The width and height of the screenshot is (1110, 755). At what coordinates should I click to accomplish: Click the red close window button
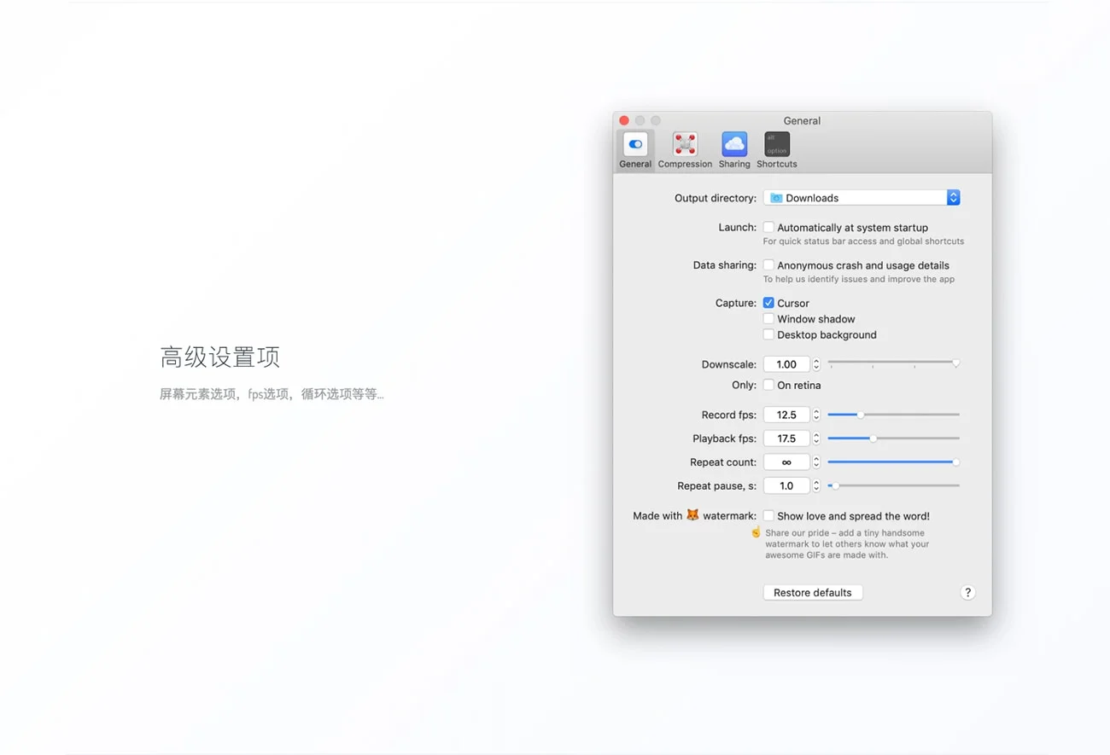pyautogui.click(x=624, y=120)
